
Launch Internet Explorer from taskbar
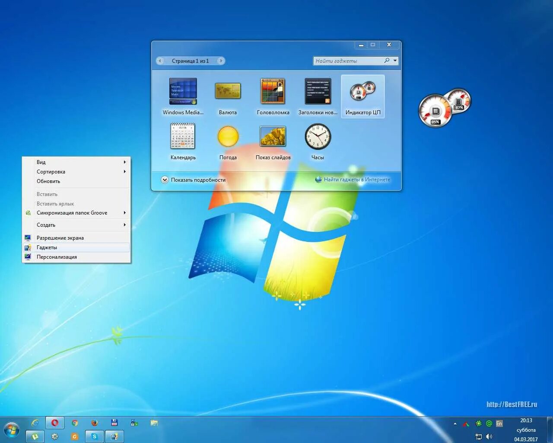pos(35,423)
